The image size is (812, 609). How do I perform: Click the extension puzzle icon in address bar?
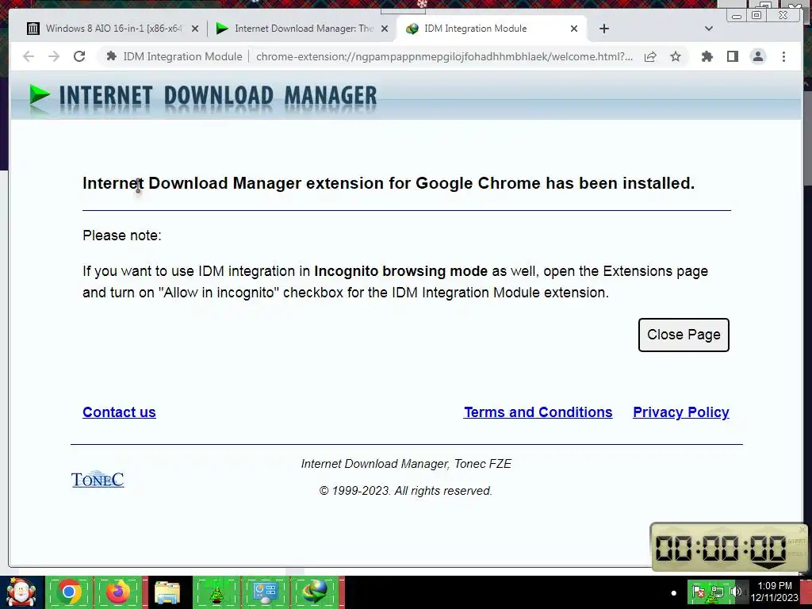click(111, 56)
